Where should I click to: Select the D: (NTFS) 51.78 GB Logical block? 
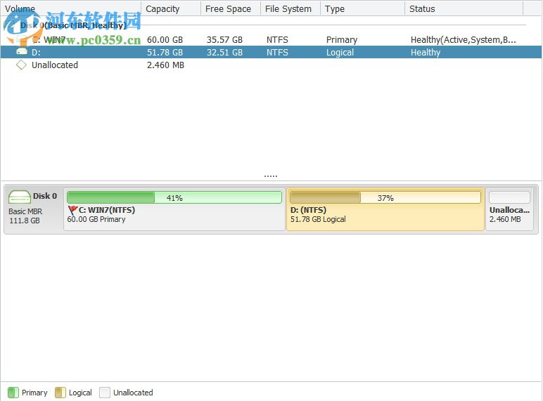(385, 209)
